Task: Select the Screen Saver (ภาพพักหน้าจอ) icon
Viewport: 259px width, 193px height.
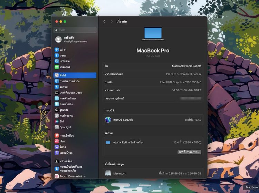Action: click(x=57, y=98)
